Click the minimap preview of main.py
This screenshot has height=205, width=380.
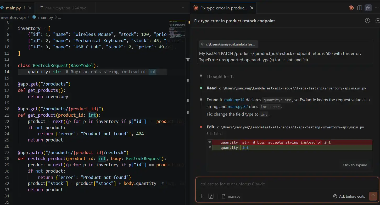coord(177,29)
